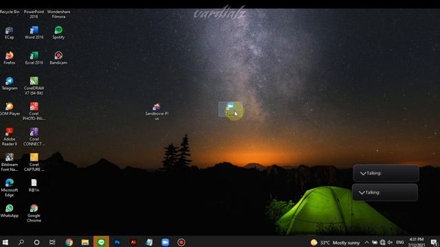Image resolution: width=440 pixels, height=247 pixels.
Task: Select the Microsoft Edge desktop shortcut
Action: (9, 188)
